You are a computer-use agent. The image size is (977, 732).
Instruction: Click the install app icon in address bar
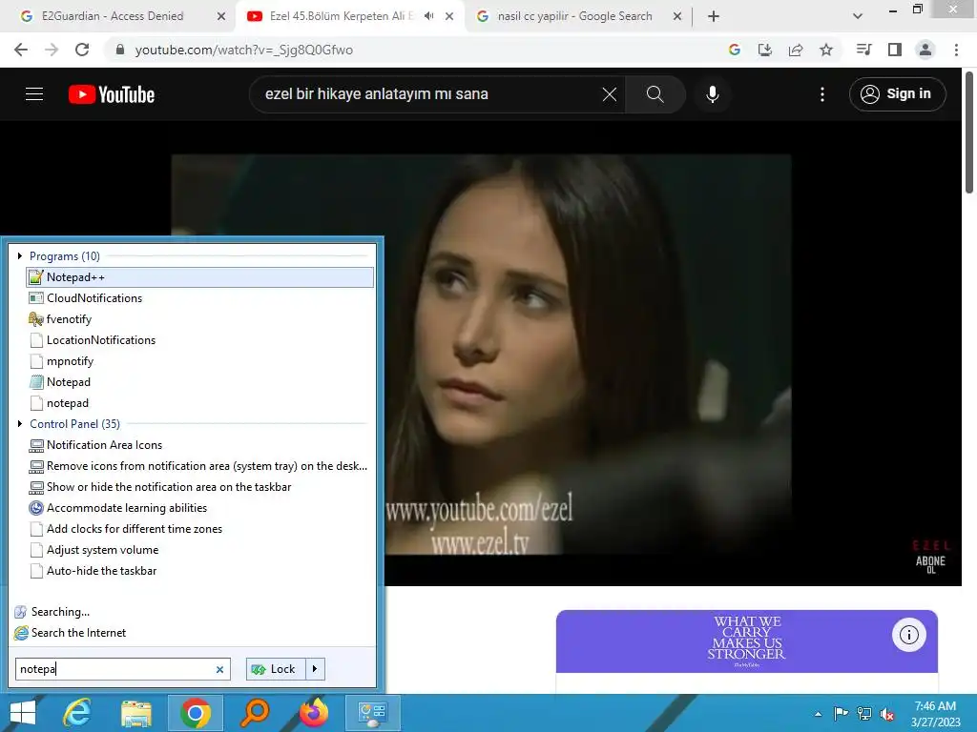point(765,50)
